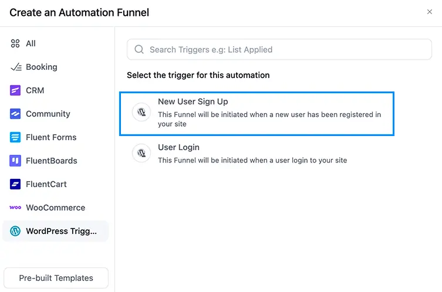This screenshot has height=292, width=442.
Task: Click the FluentCart icon
Action: [15, 184]
